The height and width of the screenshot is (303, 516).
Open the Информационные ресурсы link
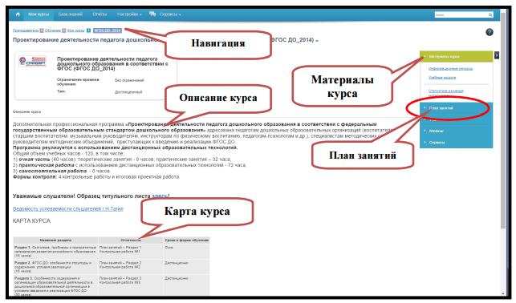pyautogui.click(x=450, y=69)
